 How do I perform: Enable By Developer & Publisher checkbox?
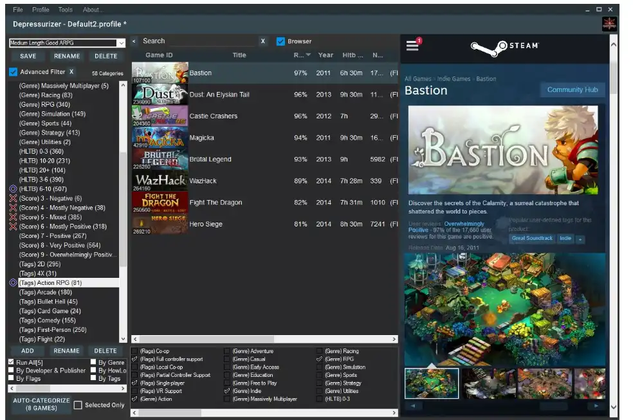(11, 370)
